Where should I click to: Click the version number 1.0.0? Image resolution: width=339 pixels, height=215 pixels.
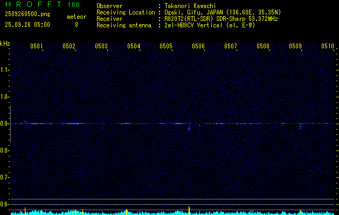coord(73,5)
